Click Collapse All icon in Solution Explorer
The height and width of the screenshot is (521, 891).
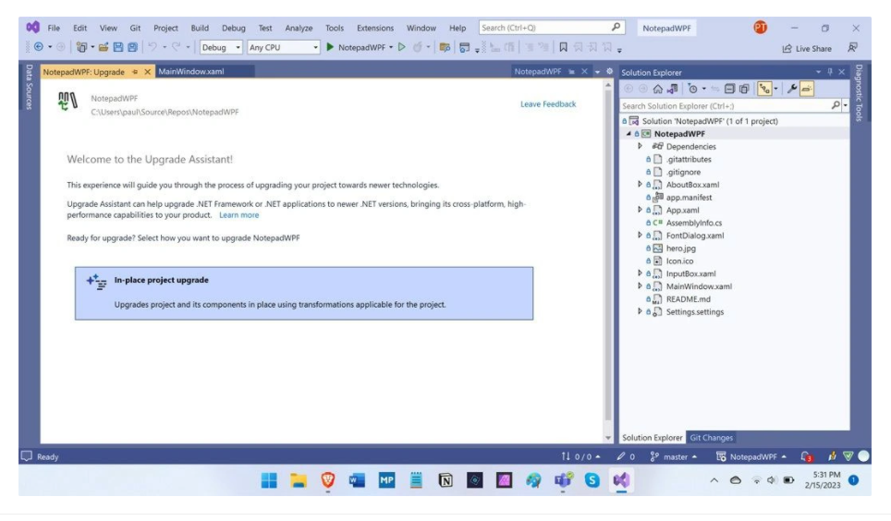(729, 89)
